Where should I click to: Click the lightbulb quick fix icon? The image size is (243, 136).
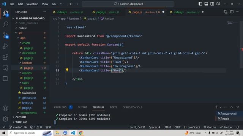click(67, 70)
